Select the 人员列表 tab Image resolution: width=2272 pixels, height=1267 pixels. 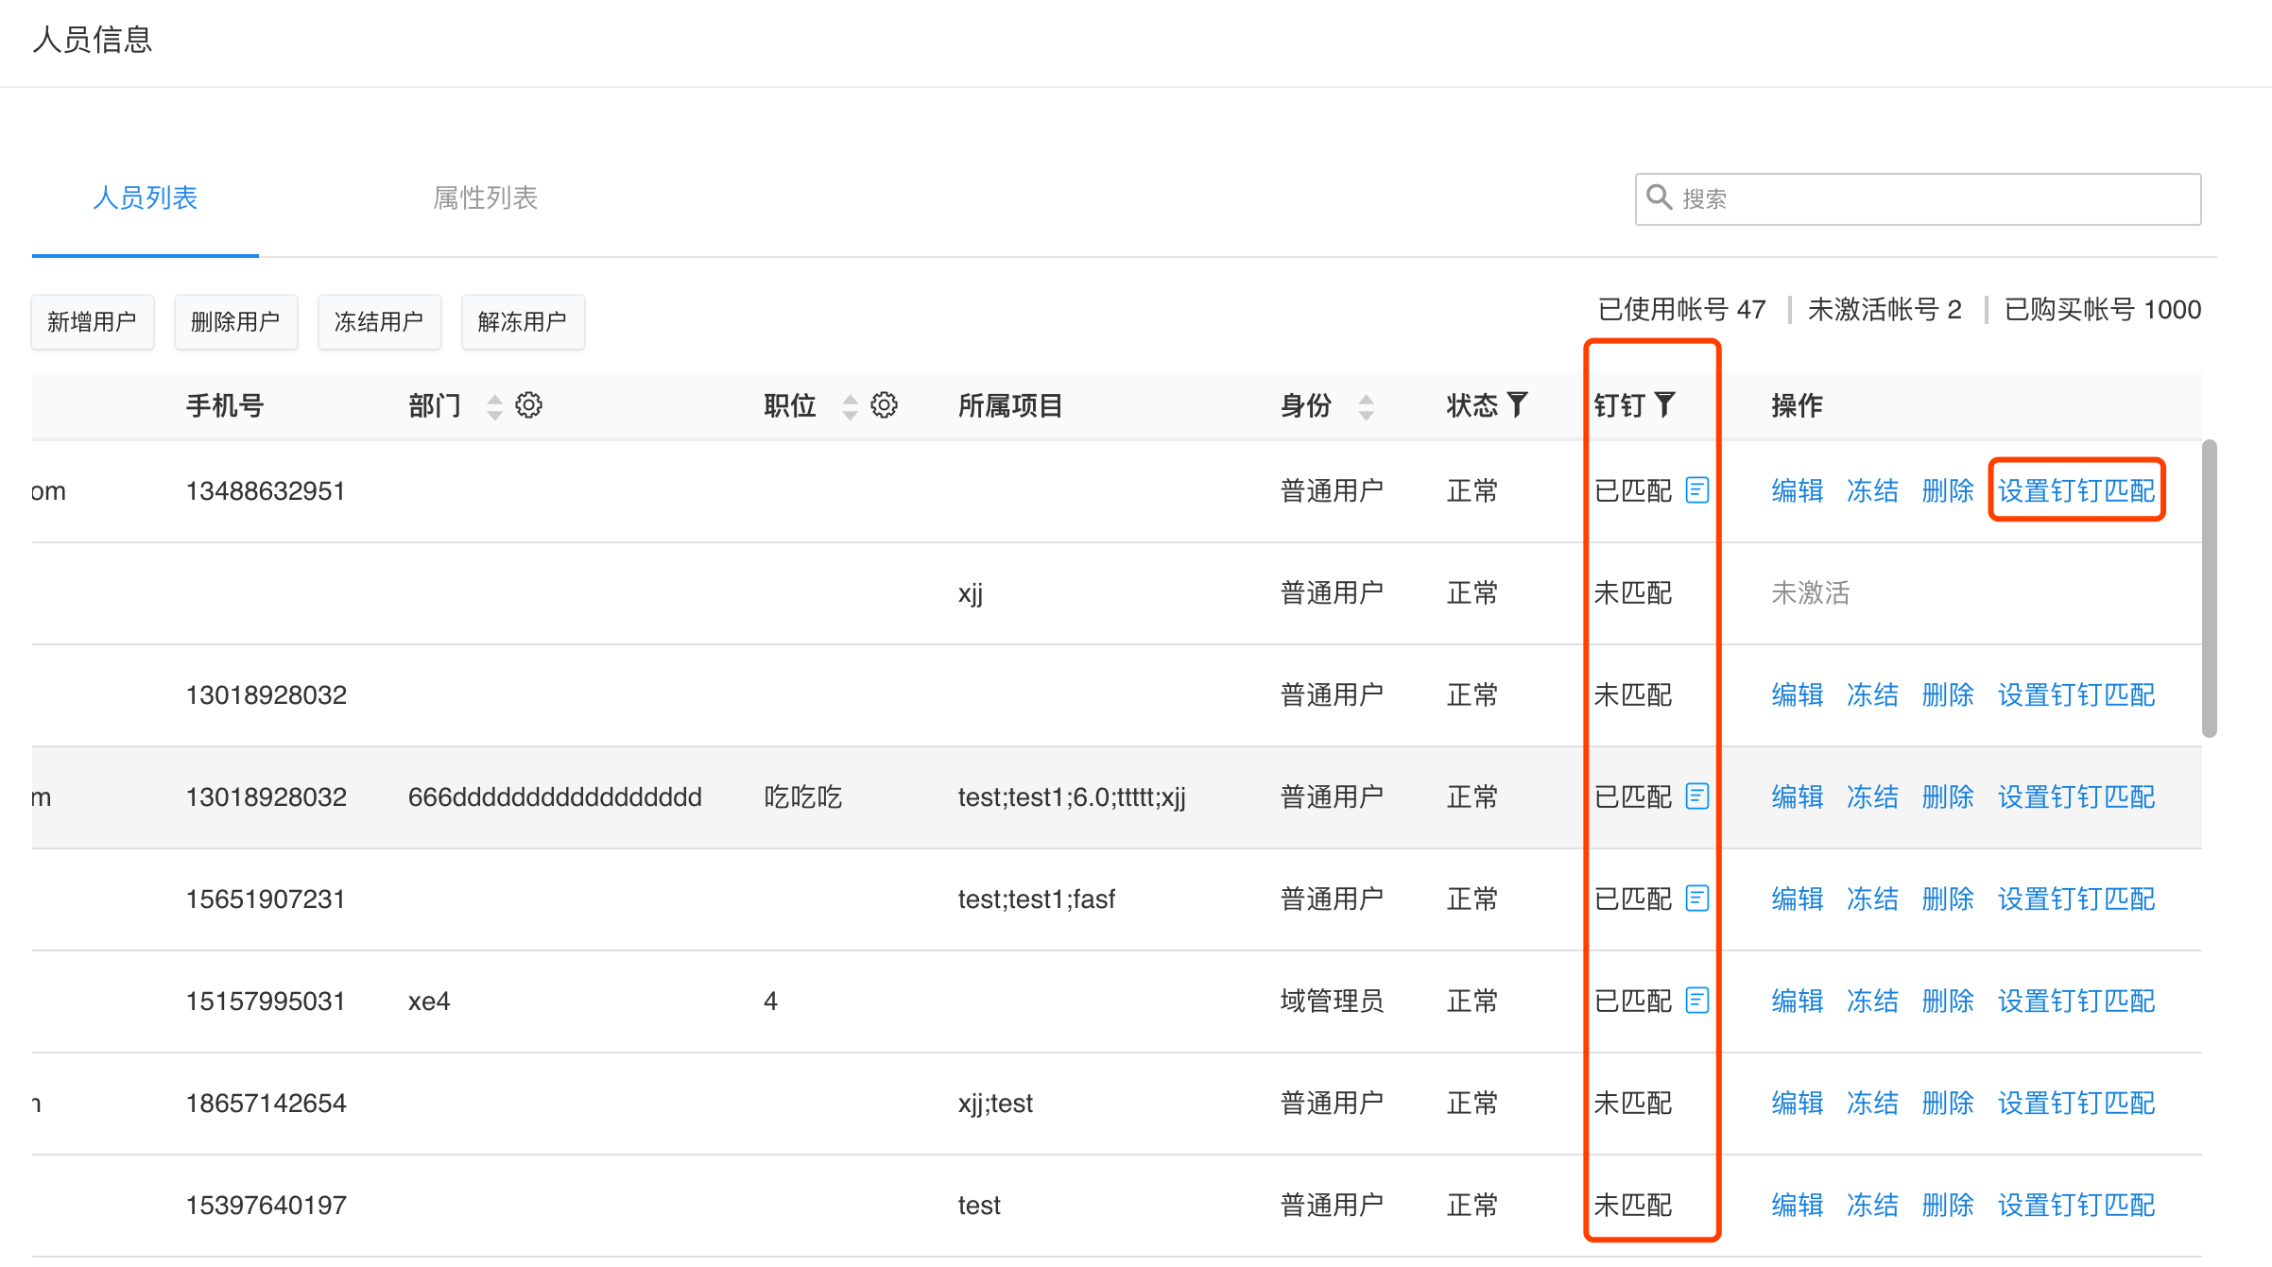coord(145,198)
